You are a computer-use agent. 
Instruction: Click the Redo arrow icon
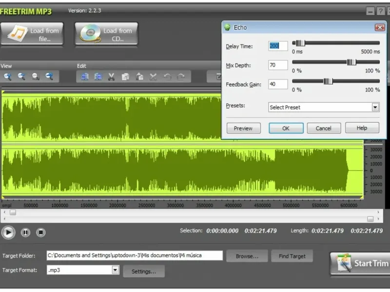pyautogui.click(x=181, y=76)
